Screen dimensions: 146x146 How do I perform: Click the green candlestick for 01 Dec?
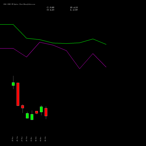[32, 117]
